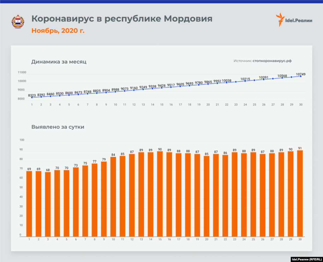
Task: Click the data point labeled 9428
Action: coord(161,88)
